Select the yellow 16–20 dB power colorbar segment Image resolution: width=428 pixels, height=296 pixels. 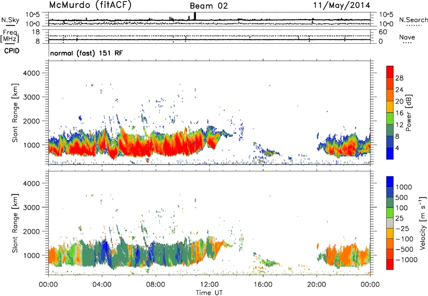pyautogui.click(x=390, y=106)
